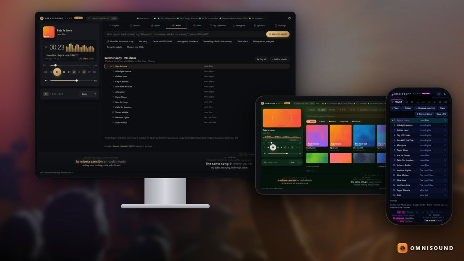Skip to next track on desktop player
Viewport: 464px width, 261px height.
click(x=69, y=72)
